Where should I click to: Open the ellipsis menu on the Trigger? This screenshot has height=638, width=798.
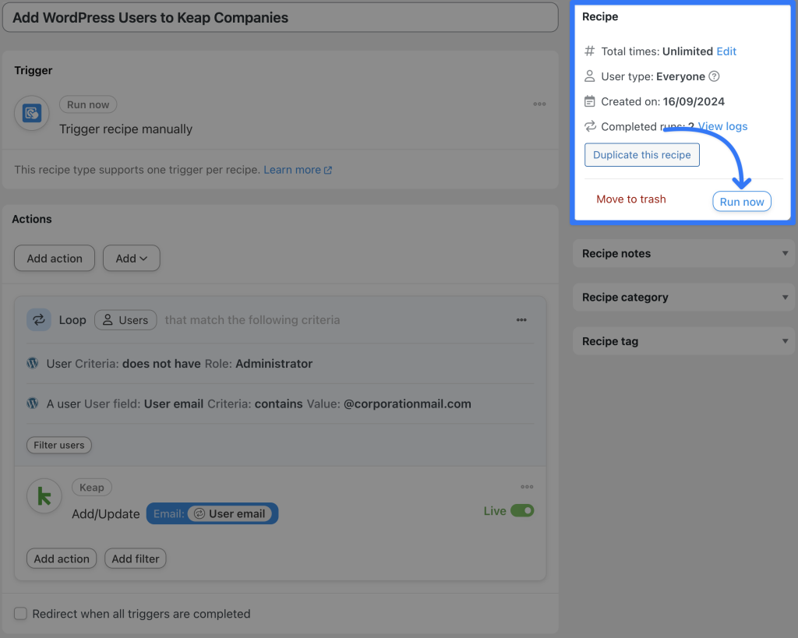pos(539,104)
